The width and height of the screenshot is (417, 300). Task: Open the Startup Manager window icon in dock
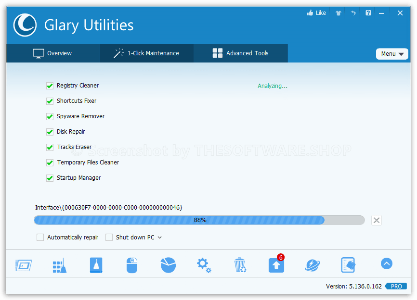click(x=24, y=265)
